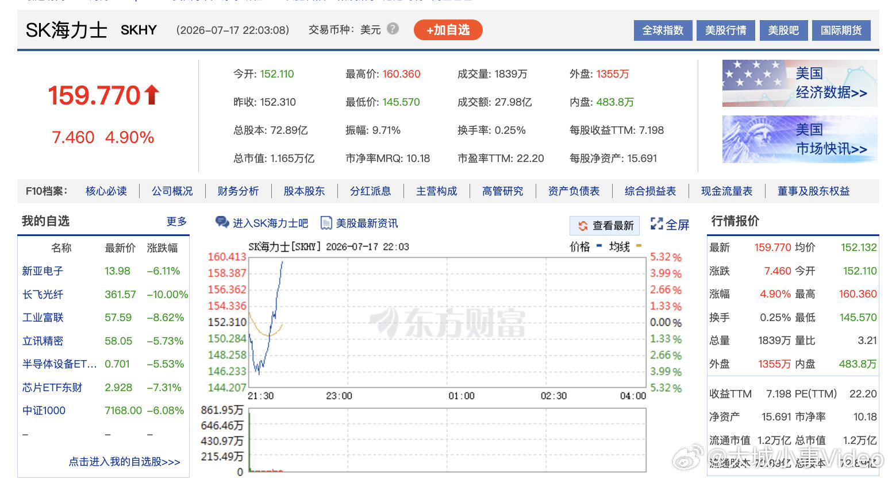Screen dimensions: 892x479
Task: Open 国际期货 page
Action: [841, 30]
